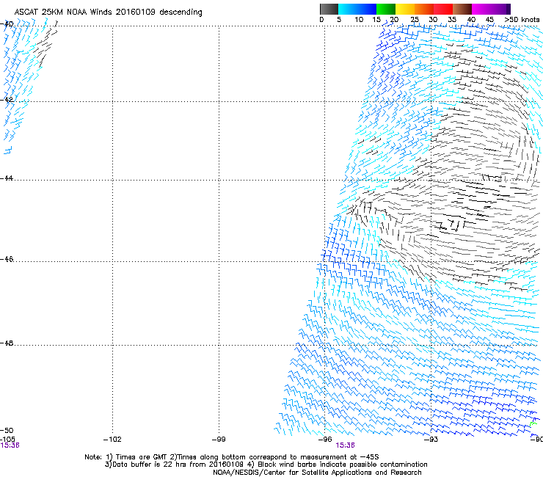Click the purple "15:36" time near -96
Viewport: 543px width, 477px height.
346,445
